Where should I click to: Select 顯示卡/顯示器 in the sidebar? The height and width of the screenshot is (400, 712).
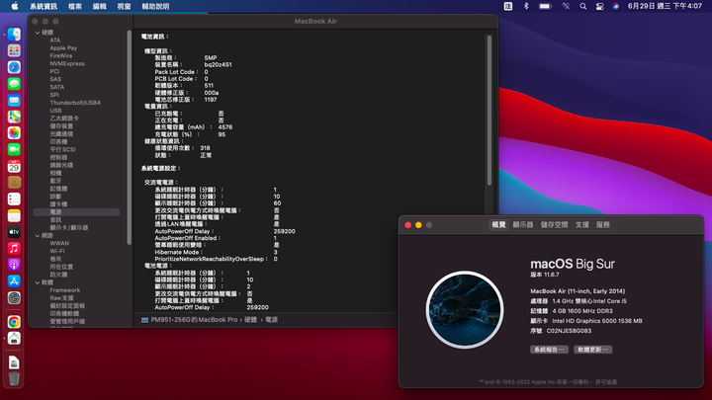[x=69, y=228]
